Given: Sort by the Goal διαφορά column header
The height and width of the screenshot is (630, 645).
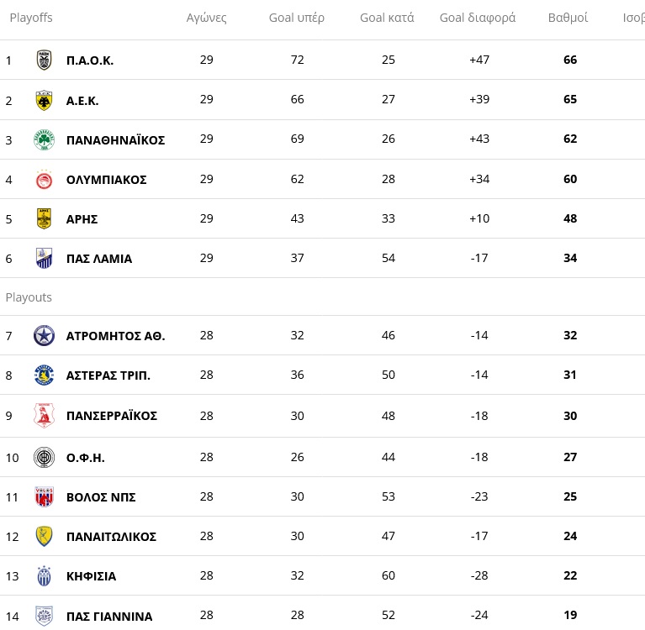Looking at the screenshot, I should click(x=478, y=18).
